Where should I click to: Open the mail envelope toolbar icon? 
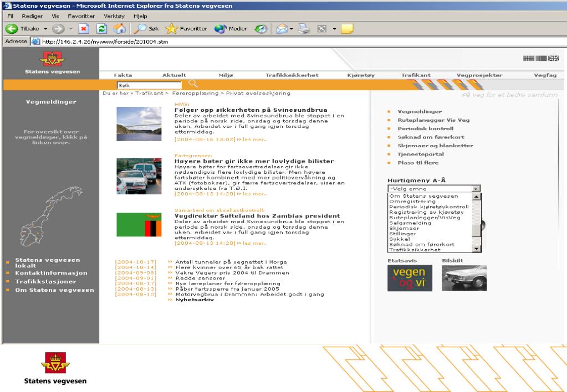[x=282, y=29]
